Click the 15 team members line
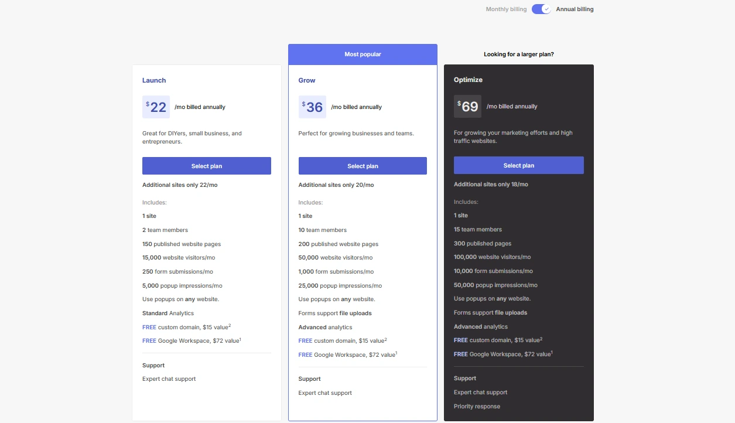 [478, 230]
